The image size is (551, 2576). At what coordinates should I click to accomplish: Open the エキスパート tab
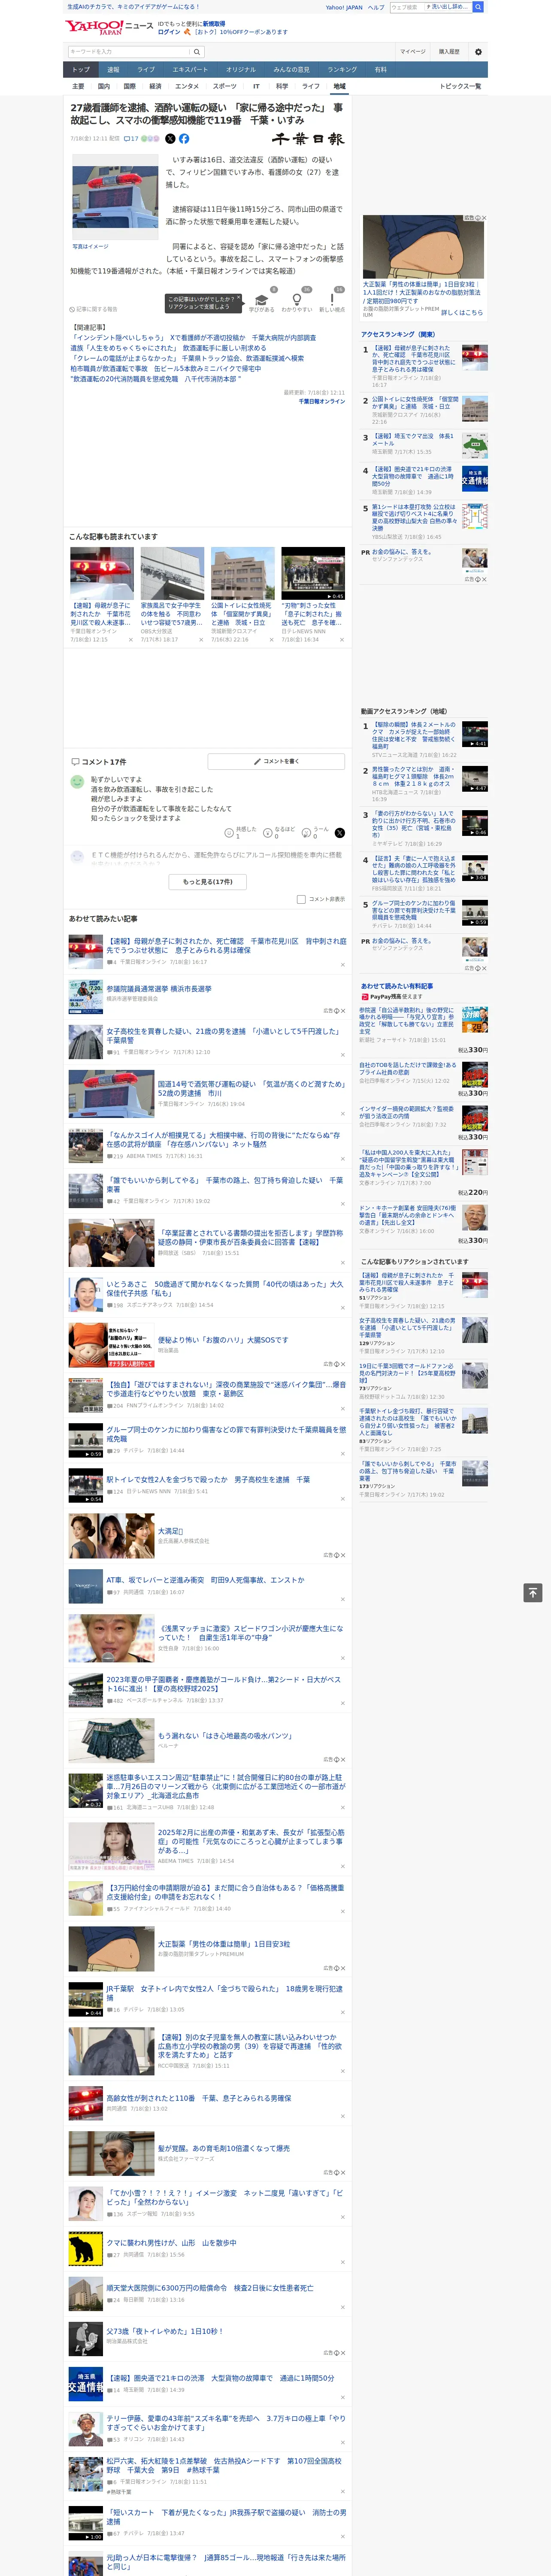click(x=190, y=70)
